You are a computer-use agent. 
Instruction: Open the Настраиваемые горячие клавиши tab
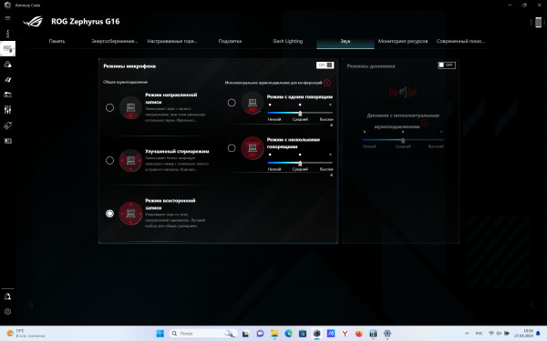point(172,41)
